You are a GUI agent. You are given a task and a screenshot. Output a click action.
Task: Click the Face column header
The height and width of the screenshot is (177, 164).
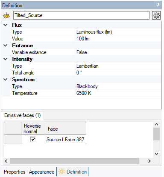[x=65, y=128]
